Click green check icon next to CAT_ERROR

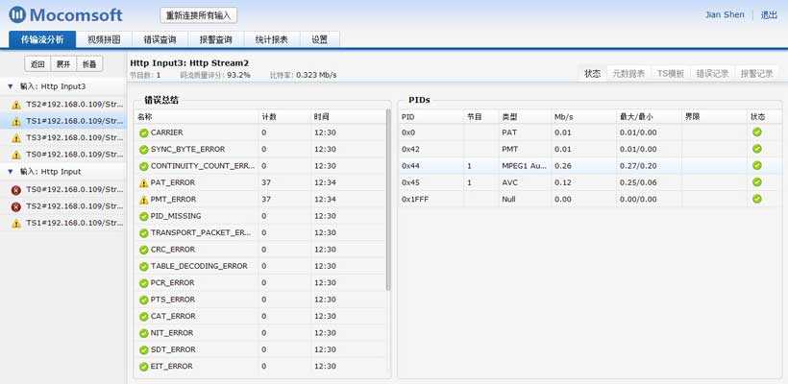click(144, 317)
